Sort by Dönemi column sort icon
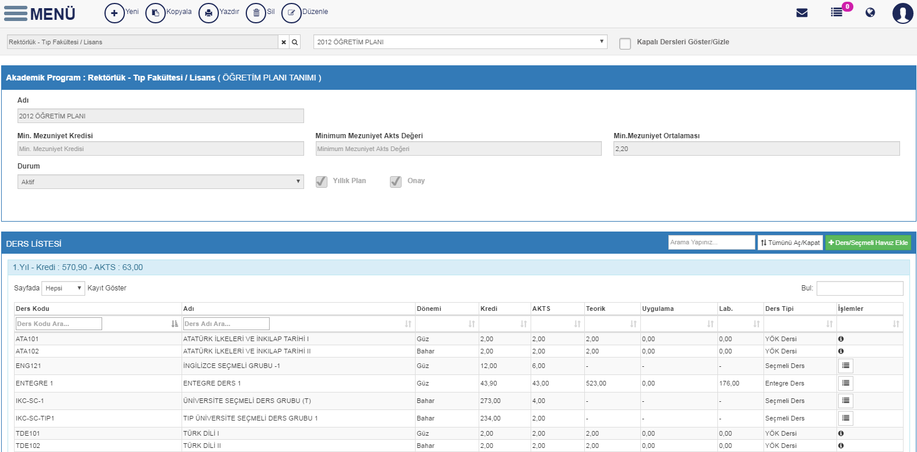 tap(472, 324)
